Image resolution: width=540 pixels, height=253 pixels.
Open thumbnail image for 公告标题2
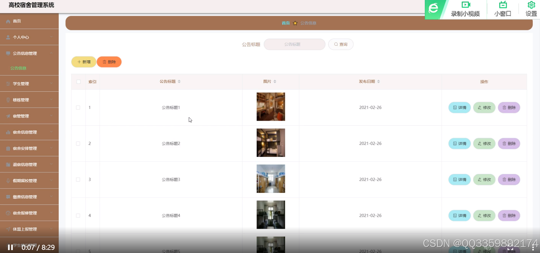(271, 143)
